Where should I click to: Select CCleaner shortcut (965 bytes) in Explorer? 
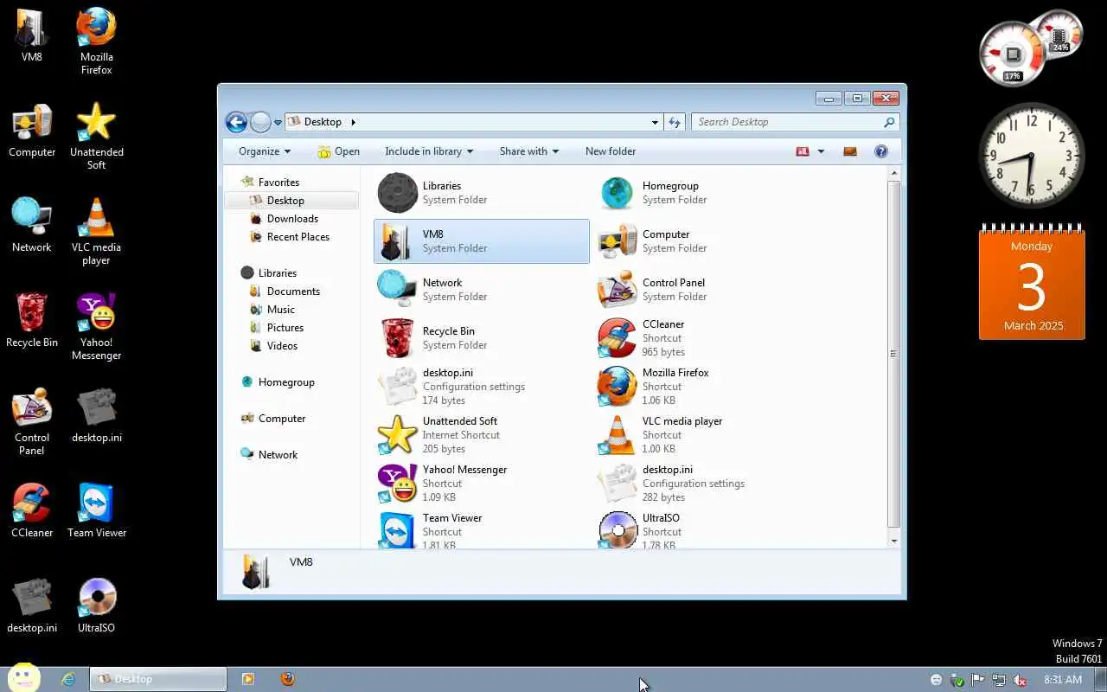[x=701, y=338]
